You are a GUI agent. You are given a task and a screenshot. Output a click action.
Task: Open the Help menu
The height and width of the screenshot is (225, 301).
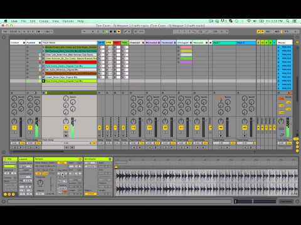tap(80, 21)
